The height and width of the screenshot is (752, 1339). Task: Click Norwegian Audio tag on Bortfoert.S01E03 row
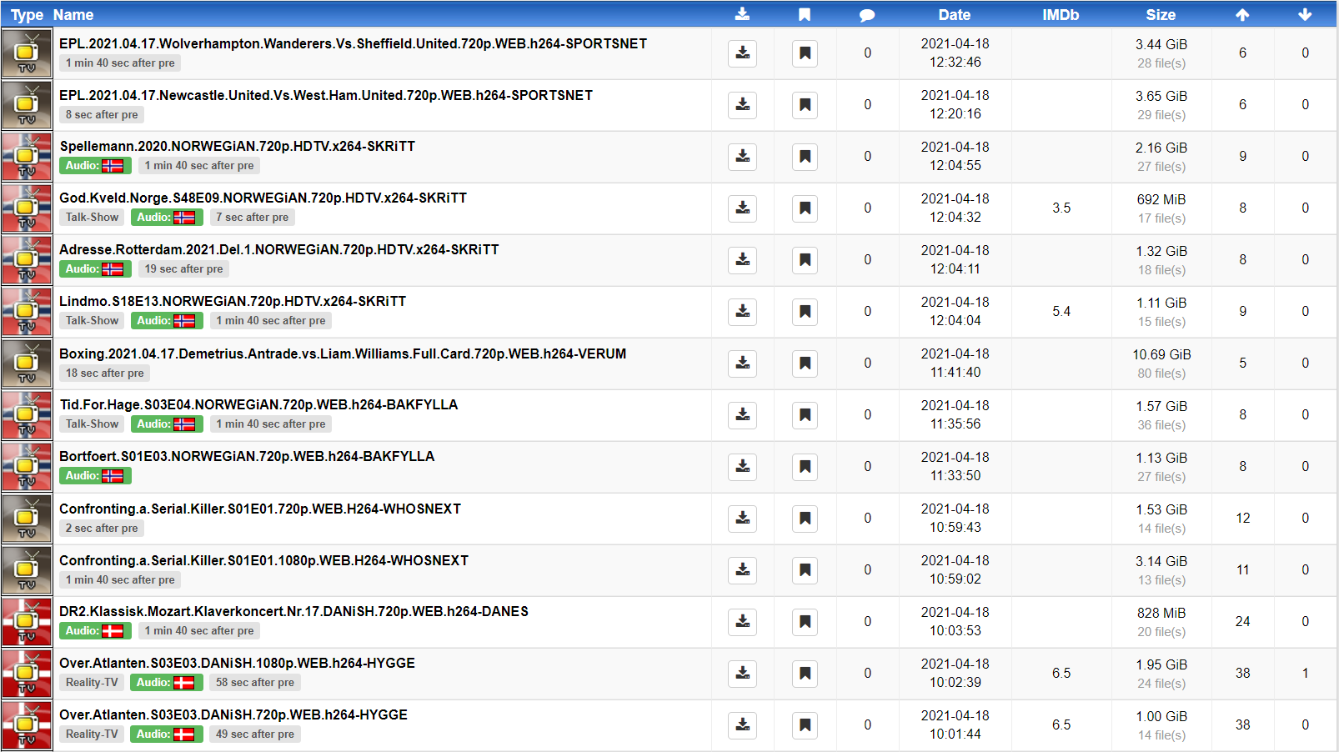pyautogui.click(x=95, y=476)
